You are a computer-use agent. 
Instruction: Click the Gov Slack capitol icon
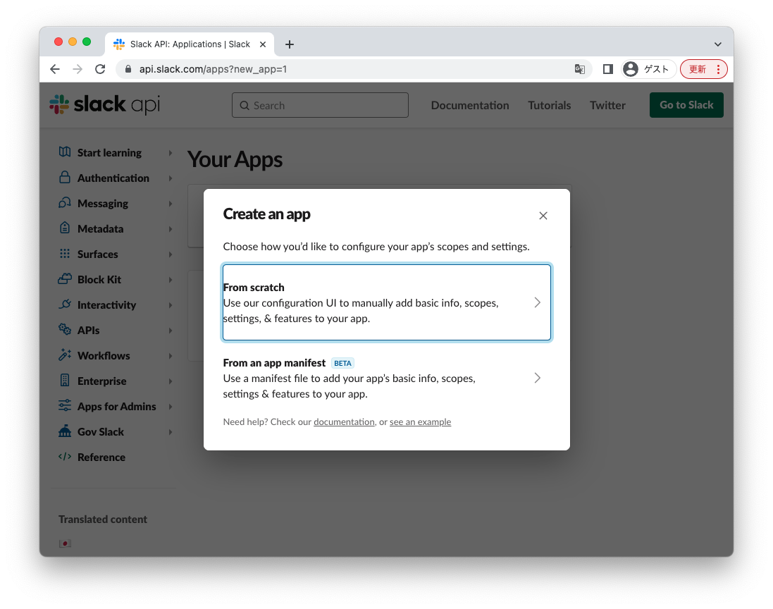(65, 431)
